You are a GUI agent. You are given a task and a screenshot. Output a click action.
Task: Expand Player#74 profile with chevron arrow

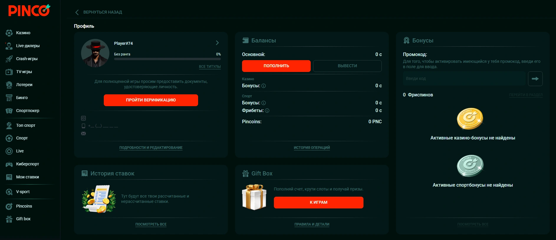pos(217,43)
